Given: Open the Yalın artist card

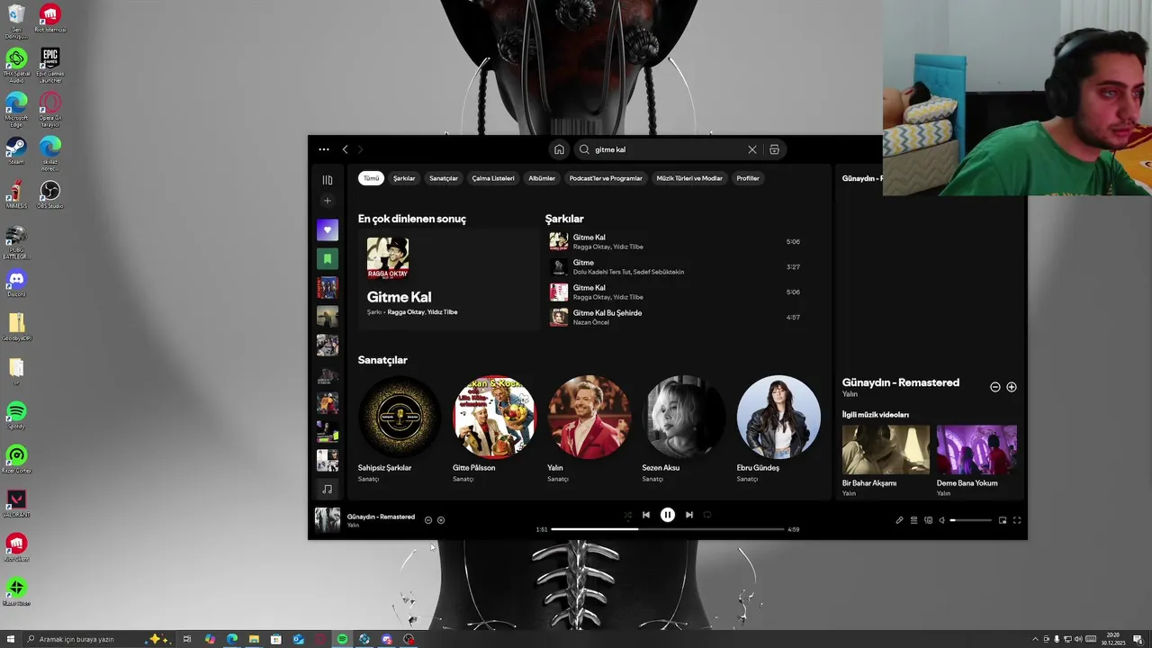Looking at the screenshot, I should coord(589,429).
